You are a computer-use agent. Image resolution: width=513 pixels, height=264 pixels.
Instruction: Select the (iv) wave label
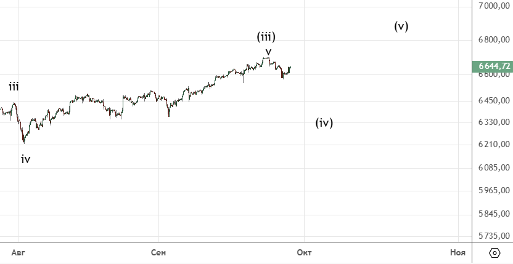coord(324,122)
